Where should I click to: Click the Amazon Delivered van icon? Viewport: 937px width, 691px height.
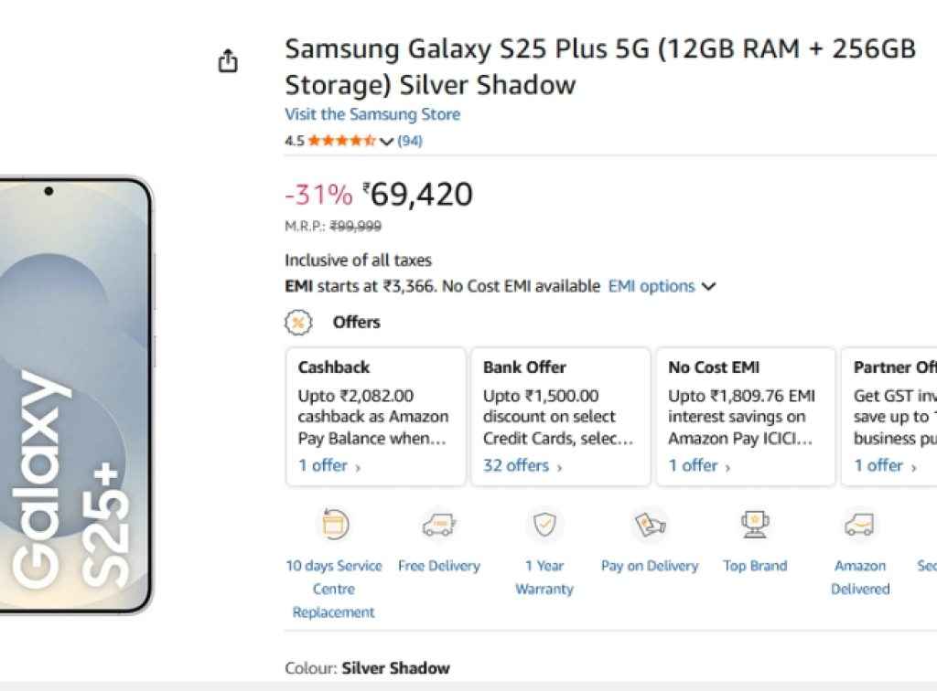(x=859, y=523)
